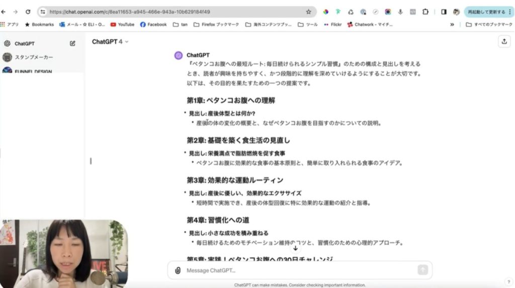Expand the tan bookmark folder
515x288 pixels.
(181, 24)
